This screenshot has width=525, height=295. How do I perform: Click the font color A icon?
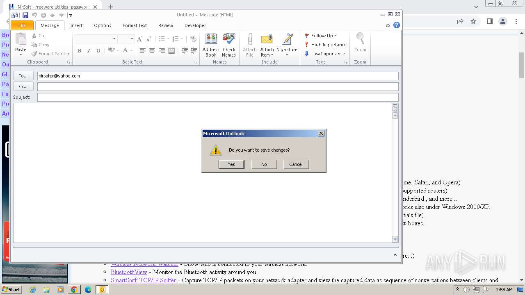point(126,50)
